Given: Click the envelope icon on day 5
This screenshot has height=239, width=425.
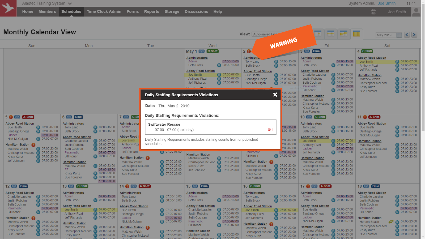Looking at the screenshot, I should tap(17, 117).
